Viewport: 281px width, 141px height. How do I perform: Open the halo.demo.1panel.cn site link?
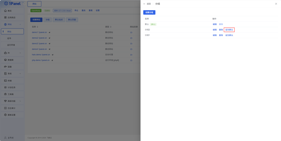[x=41, y=55]
